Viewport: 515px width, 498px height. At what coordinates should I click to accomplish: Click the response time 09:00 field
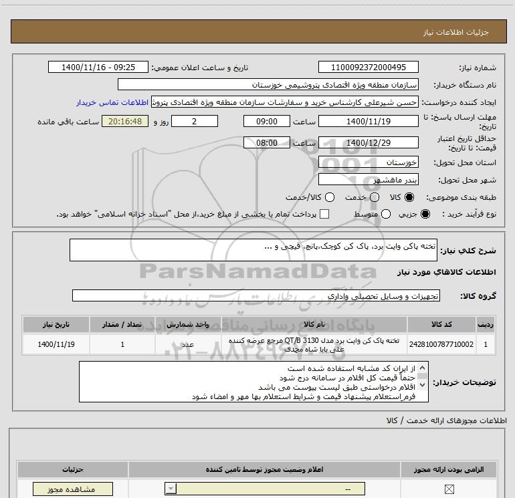click(x=267, y=121)
